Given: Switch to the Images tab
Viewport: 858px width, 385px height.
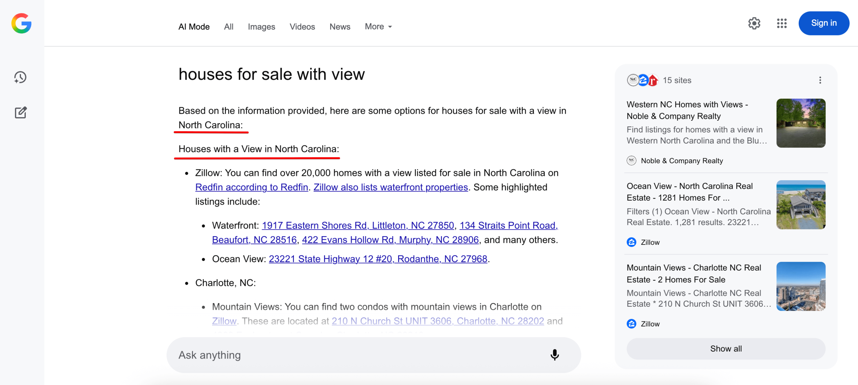Looking at the screenshot, I should (261, 26).
